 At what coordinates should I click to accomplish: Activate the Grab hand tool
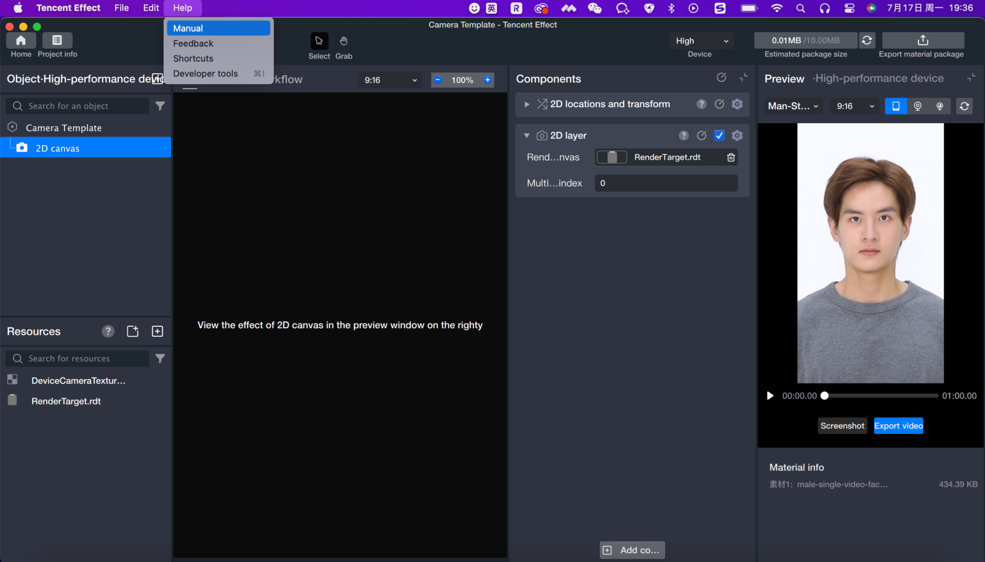coord(344,41)
